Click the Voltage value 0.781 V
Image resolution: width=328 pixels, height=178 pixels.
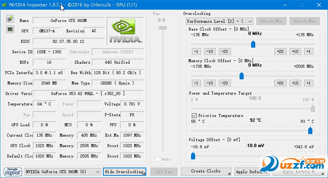[x=132, y=104]
